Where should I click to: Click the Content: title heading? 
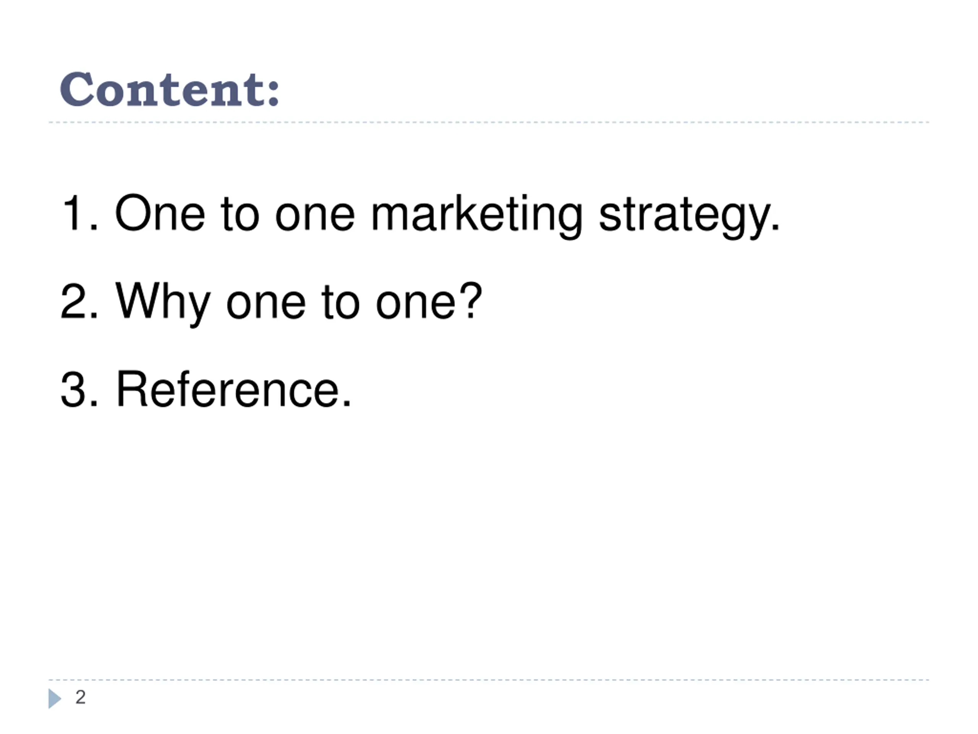[x=170, y=89]
